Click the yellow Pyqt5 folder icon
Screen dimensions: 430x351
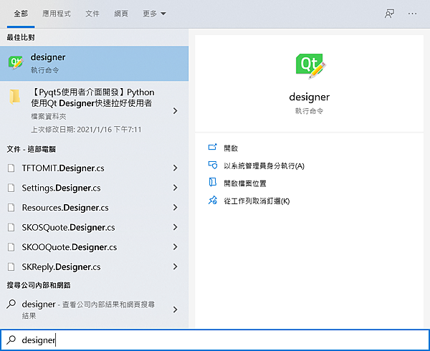pos(15,97)
